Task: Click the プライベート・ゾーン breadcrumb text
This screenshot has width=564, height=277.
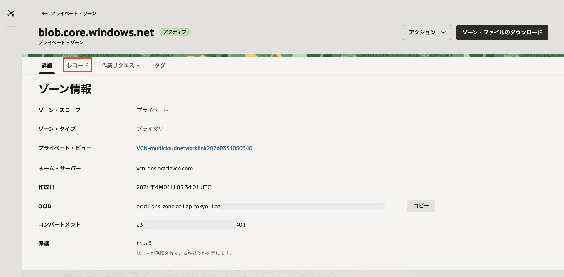Action: click(73, 13)
